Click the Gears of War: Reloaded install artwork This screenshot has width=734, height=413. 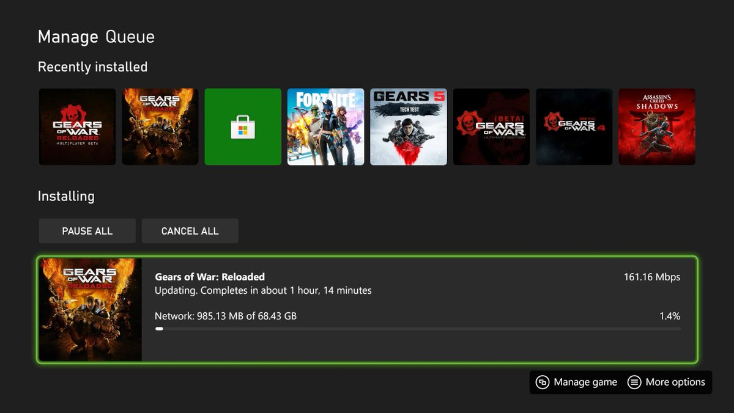click(x=91, y=309)
